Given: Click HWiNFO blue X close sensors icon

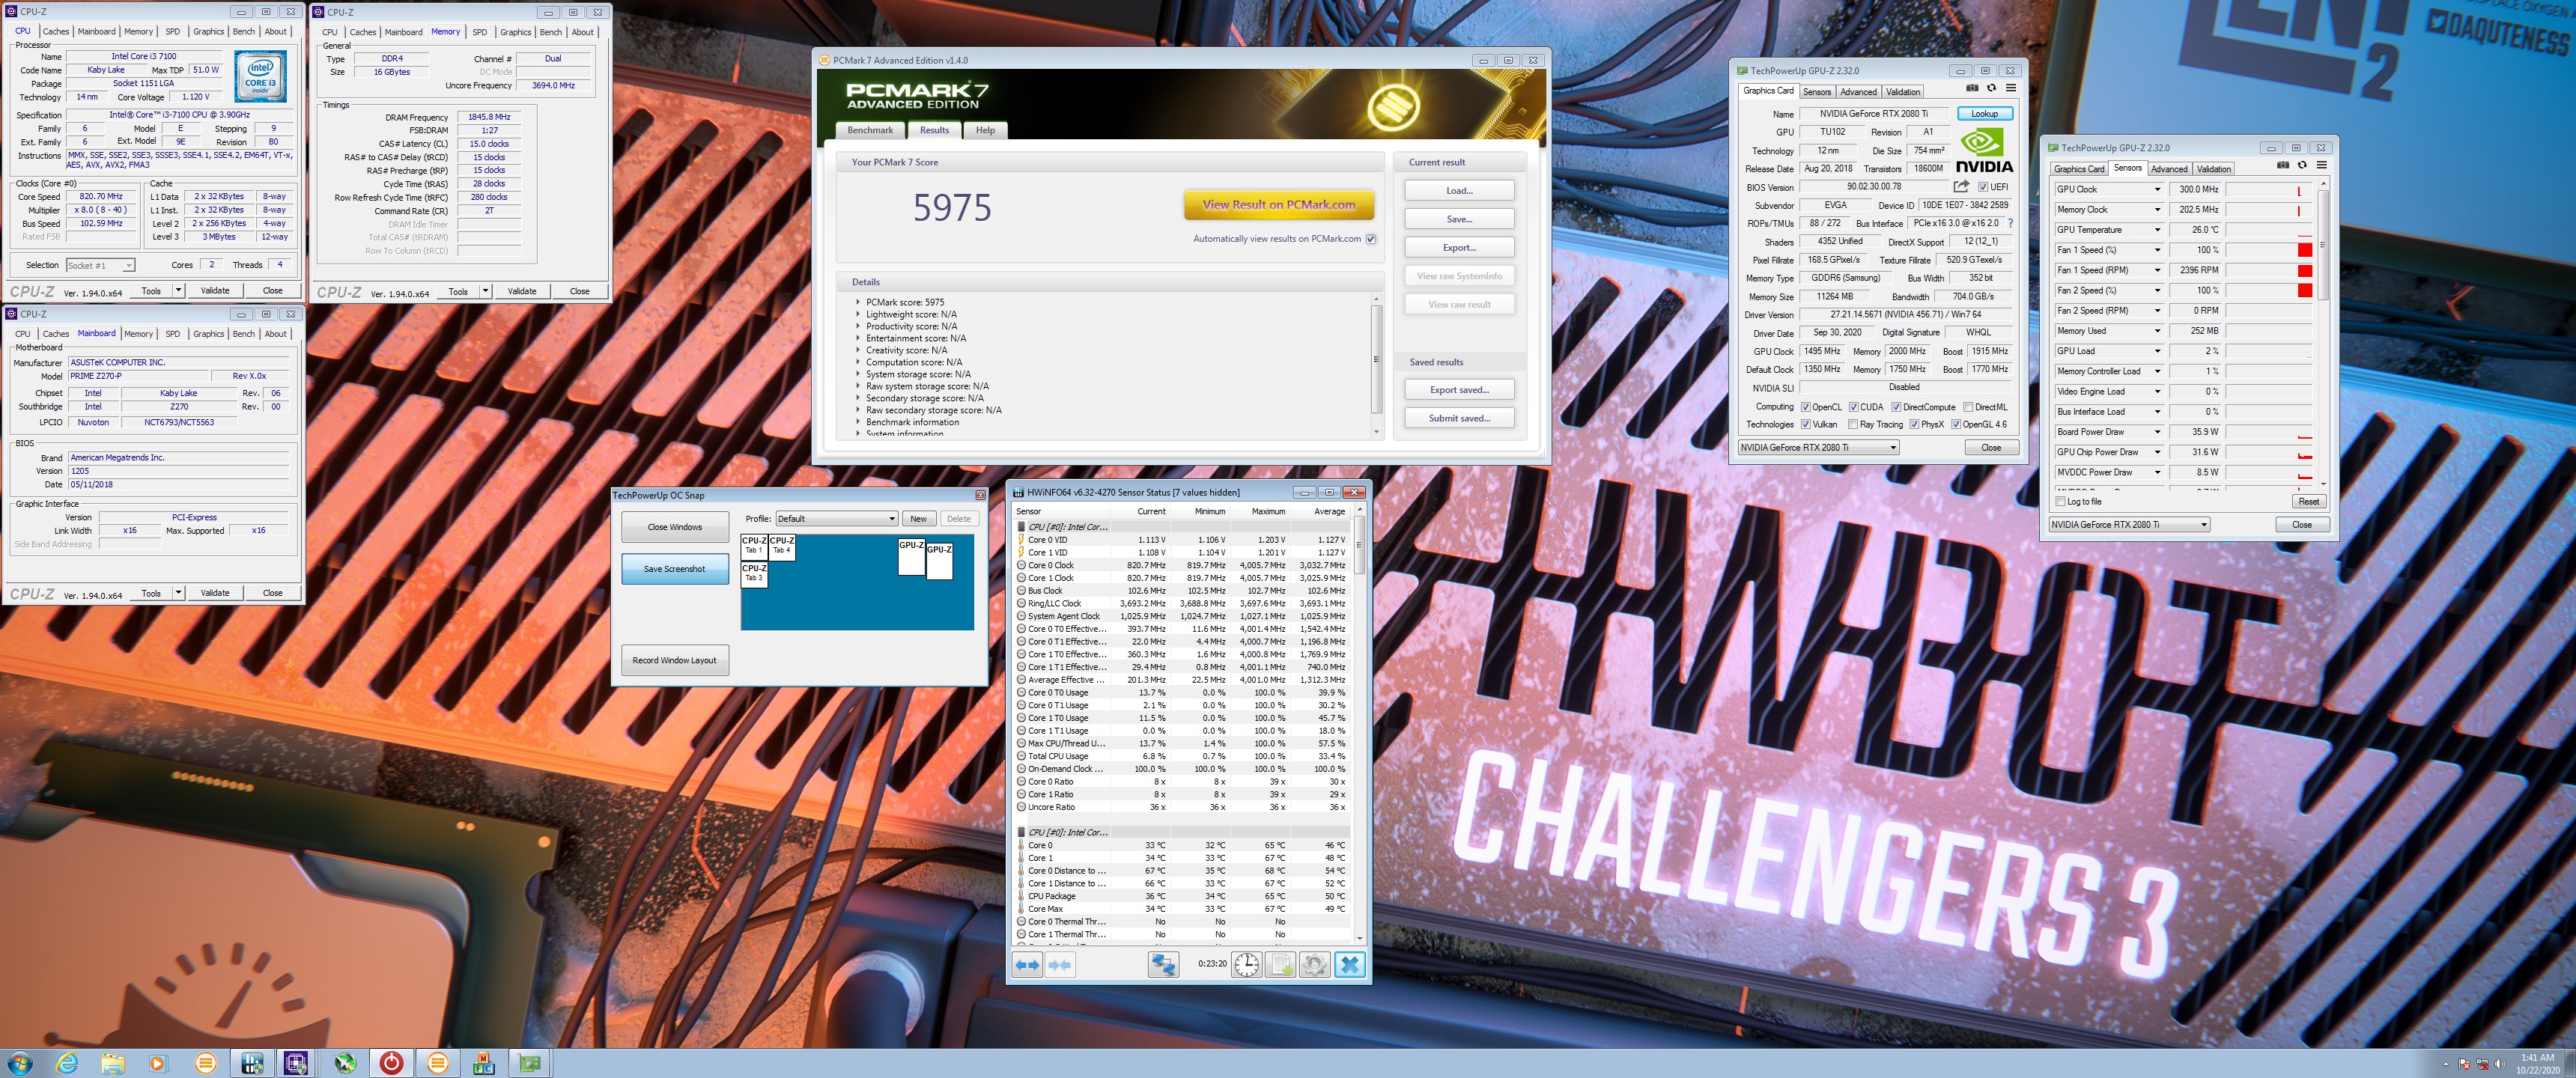Looking at the screenshot, I should point(1349,964).
